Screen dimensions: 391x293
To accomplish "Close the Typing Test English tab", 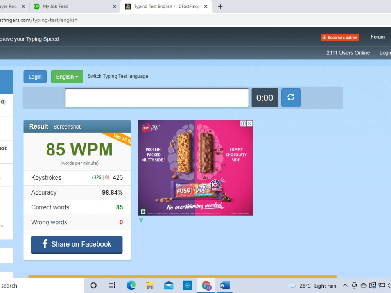I will [x=206, y=7].
